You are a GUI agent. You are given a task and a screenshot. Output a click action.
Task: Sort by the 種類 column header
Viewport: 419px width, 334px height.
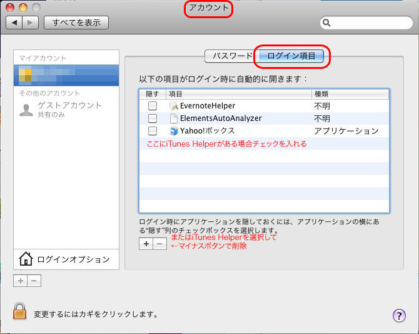[350, 94]
